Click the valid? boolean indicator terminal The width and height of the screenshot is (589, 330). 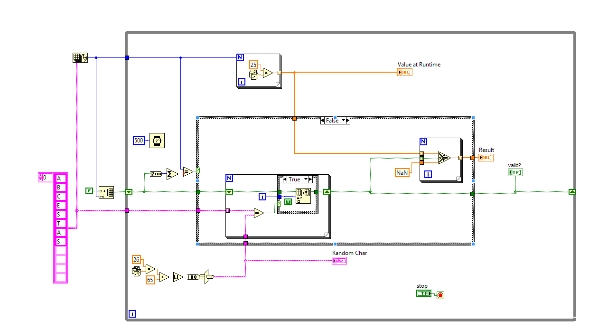[515, 172]
